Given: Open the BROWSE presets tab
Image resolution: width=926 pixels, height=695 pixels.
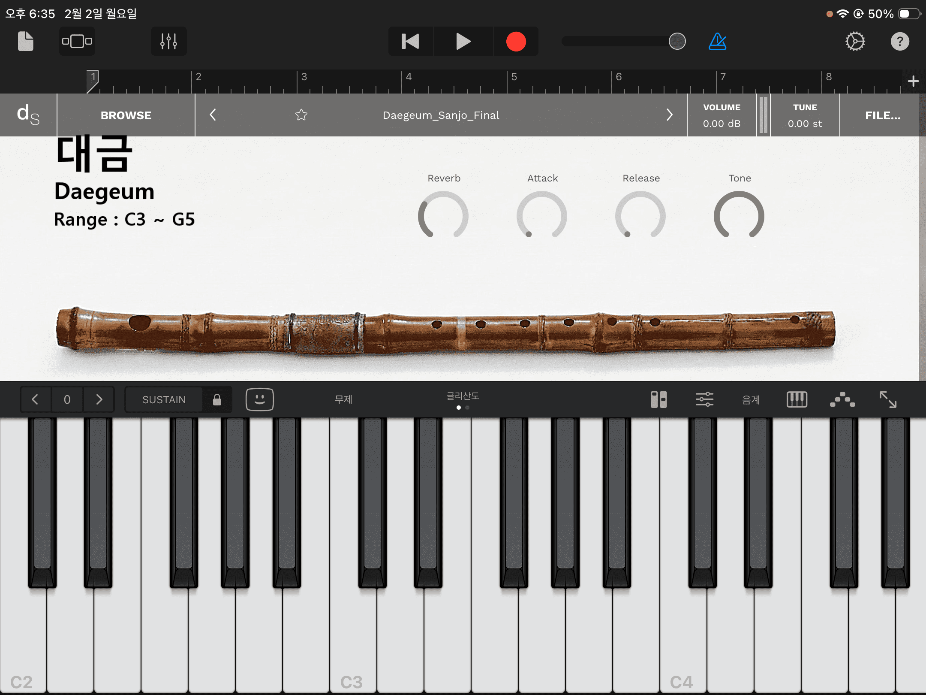Looking at the screenshot, I should pyautogui.click(x=126, y=115).
